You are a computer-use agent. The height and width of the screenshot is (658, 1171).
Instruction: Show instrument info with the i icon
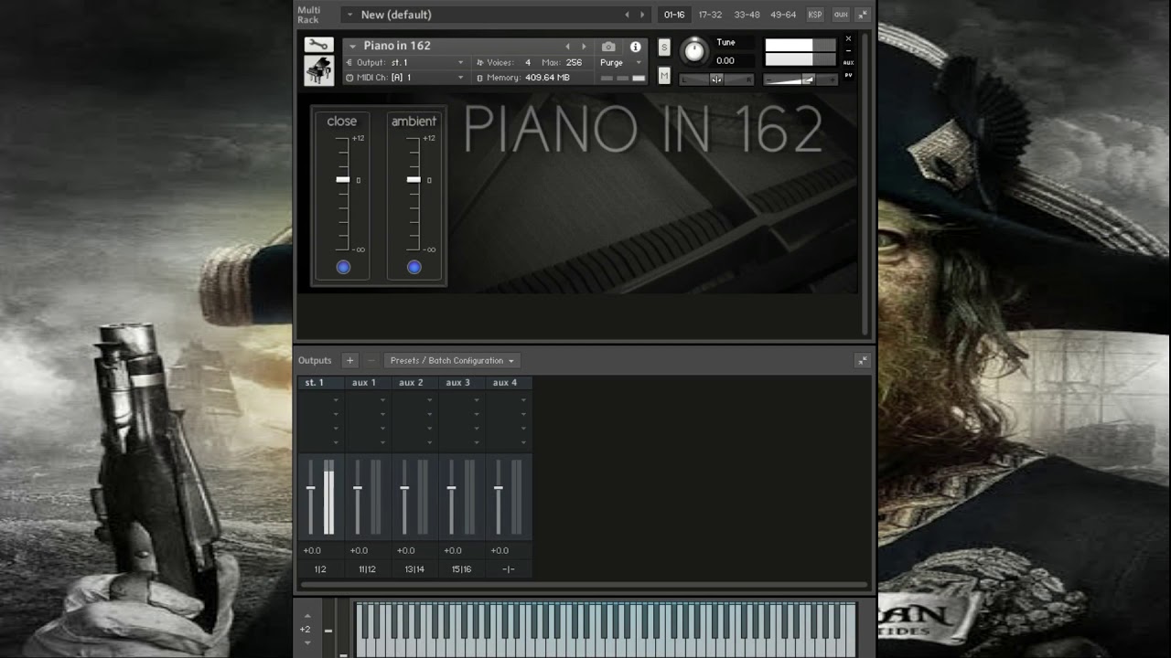636,46
